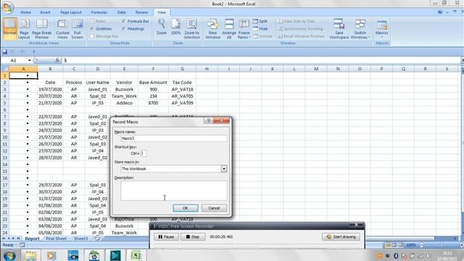464x261 pixels.
Task: Click the Split window command
Action: tap(260, 21)
